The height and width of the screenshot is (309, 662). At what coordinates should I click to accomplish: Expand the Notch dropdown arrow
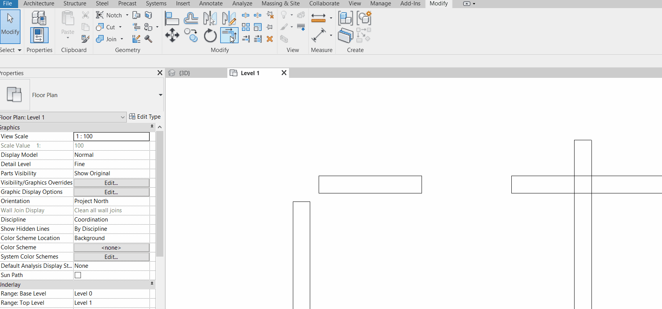[127, 15]
